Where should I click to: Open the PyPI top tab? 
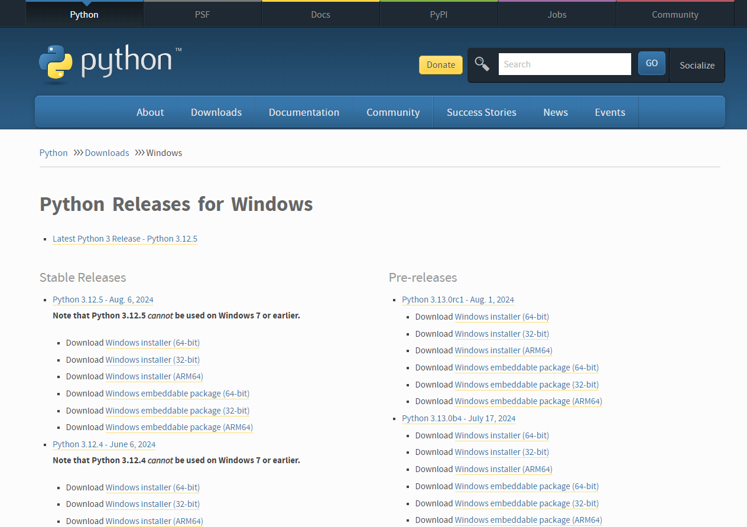point(439,15)
